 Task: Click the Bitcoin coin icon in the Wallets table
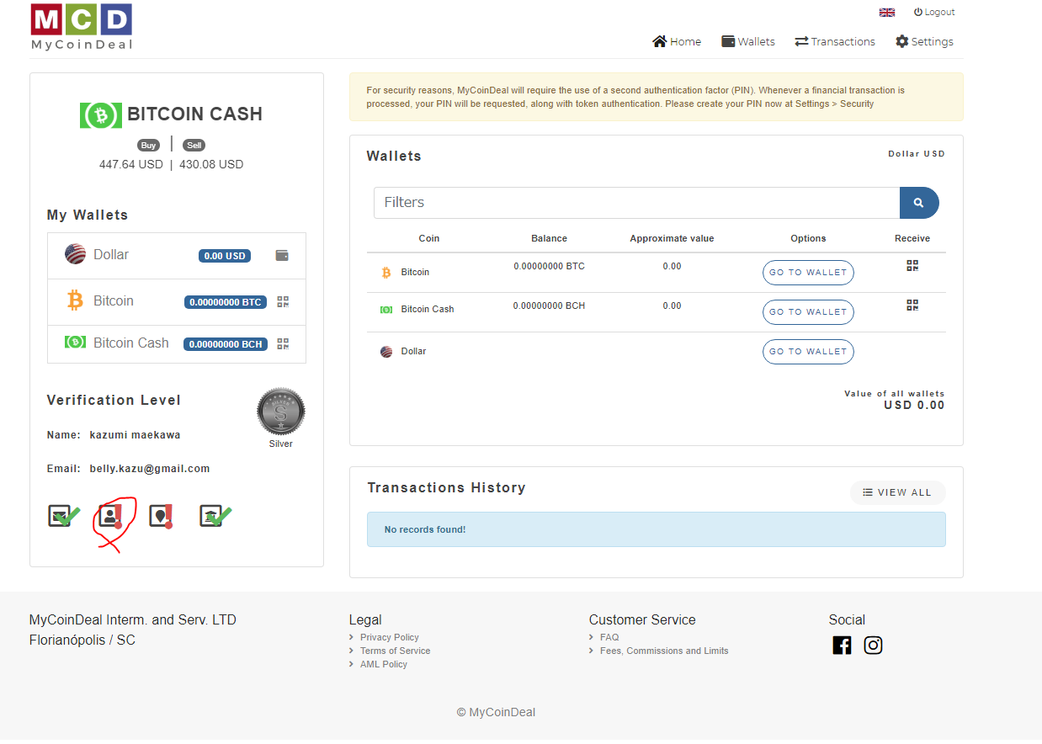pos(386,273)
